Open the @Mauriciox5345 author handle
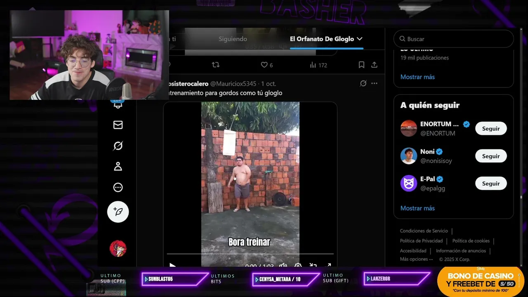This screenshot has width=528, height=297. pyautogui.click(x=233, y=83)
